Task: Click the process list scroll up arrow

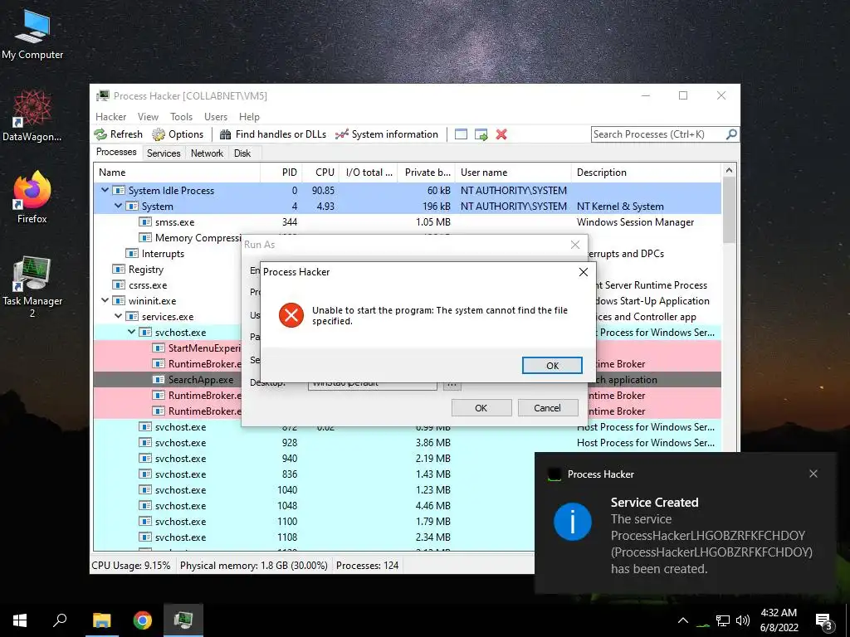Action: pos(729,171)
